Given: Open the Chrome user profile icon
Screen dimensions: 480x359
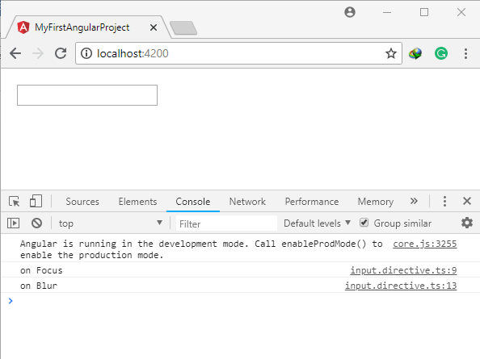Looking at the screenshot, I should [350, 12].
